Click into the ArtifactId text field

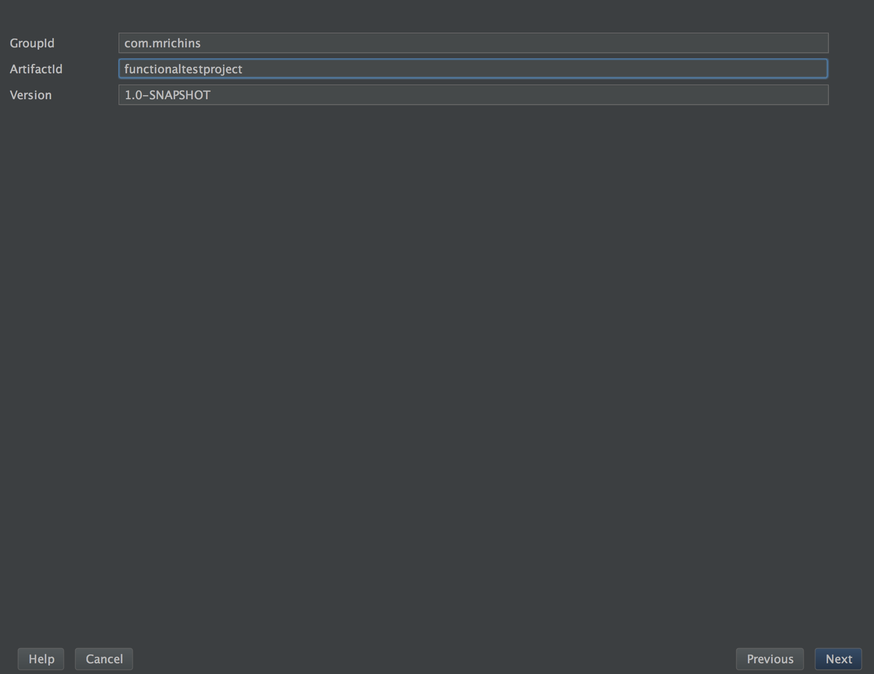473,69
